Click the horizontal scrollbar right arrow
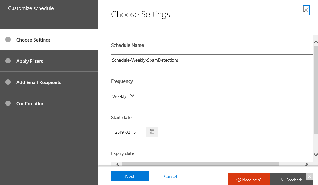Image resolution: width=318 pixels, height=185 pixels. coord(306,164)
